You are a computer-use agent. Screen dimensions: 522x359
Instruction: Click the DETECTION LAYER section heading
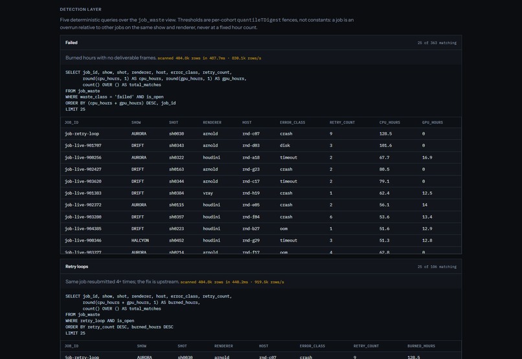(80, 9)
